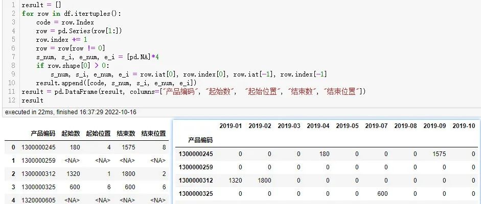The image size is (481, 204).
Task: Click the '[pd.NA]*4' assignment line
Action: 98,57
